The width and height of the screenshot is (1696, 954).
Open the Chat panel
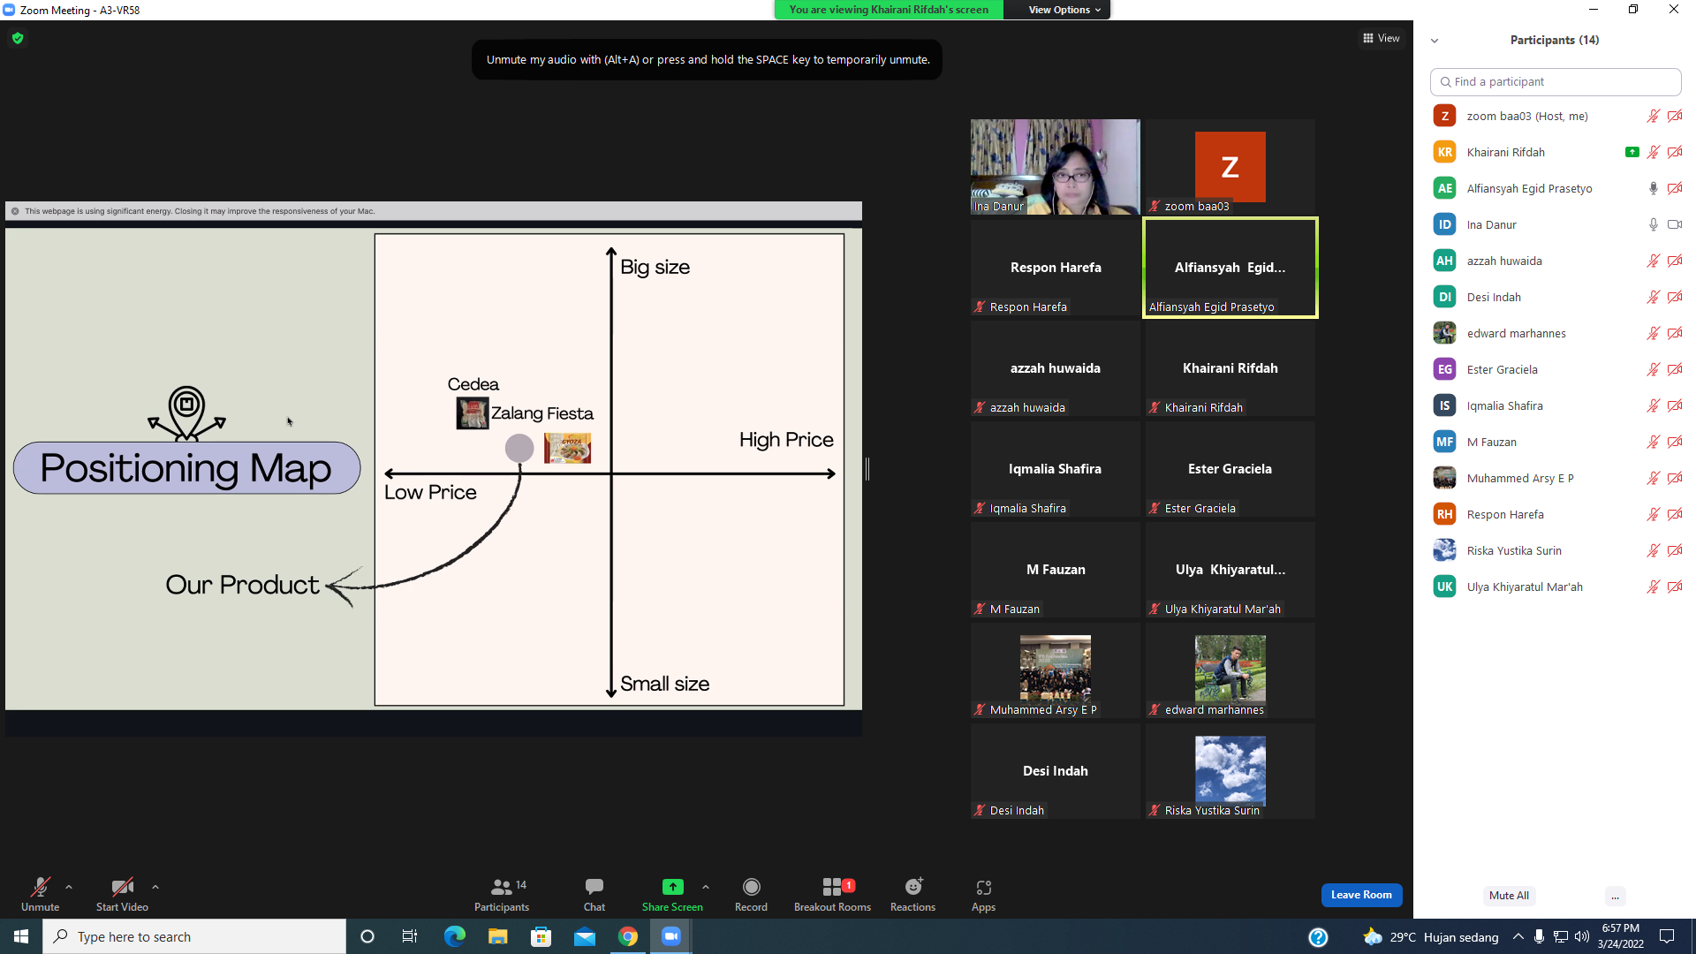coord(594,894)
